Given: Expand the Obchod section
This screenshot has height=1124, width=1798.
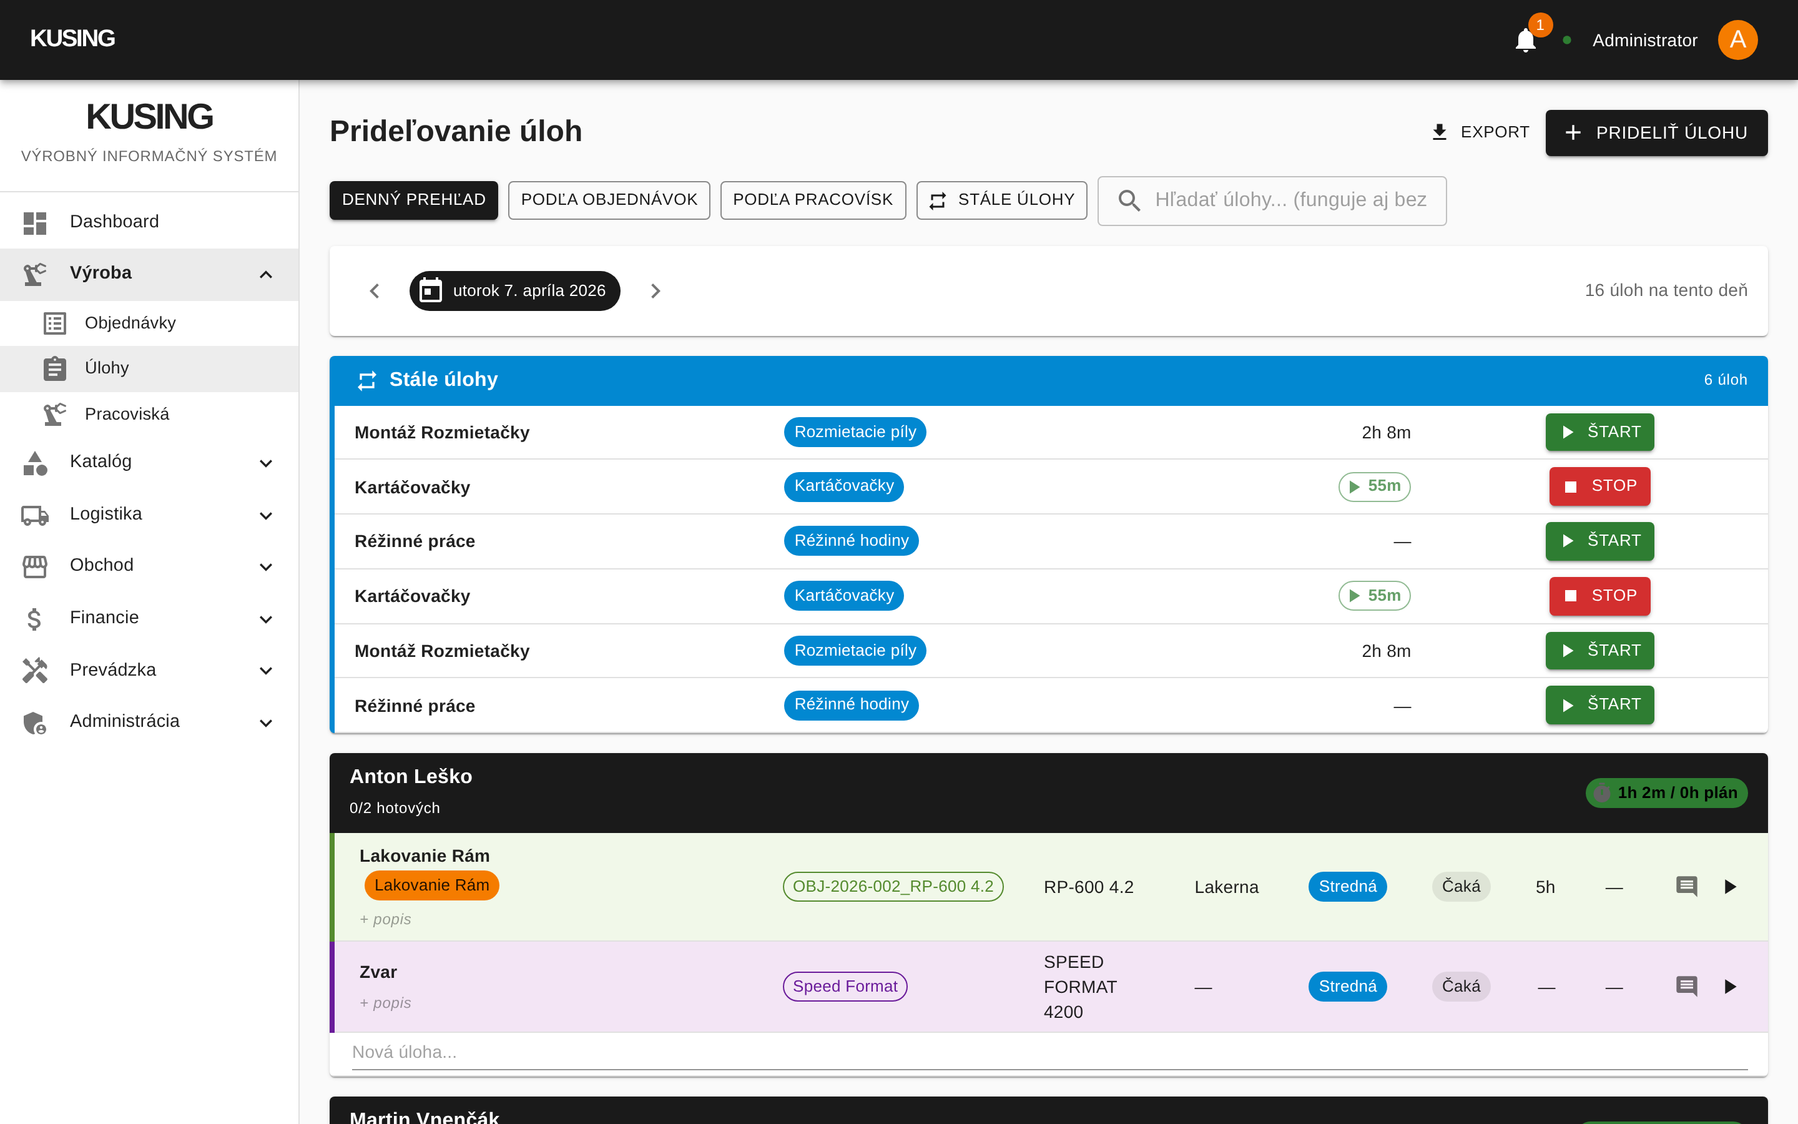Looking at the screenshot, I should [149, 565].
